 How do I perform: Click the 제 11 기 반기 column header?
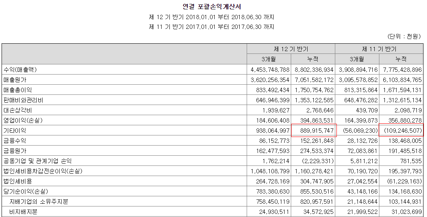[x=379, y=49]
